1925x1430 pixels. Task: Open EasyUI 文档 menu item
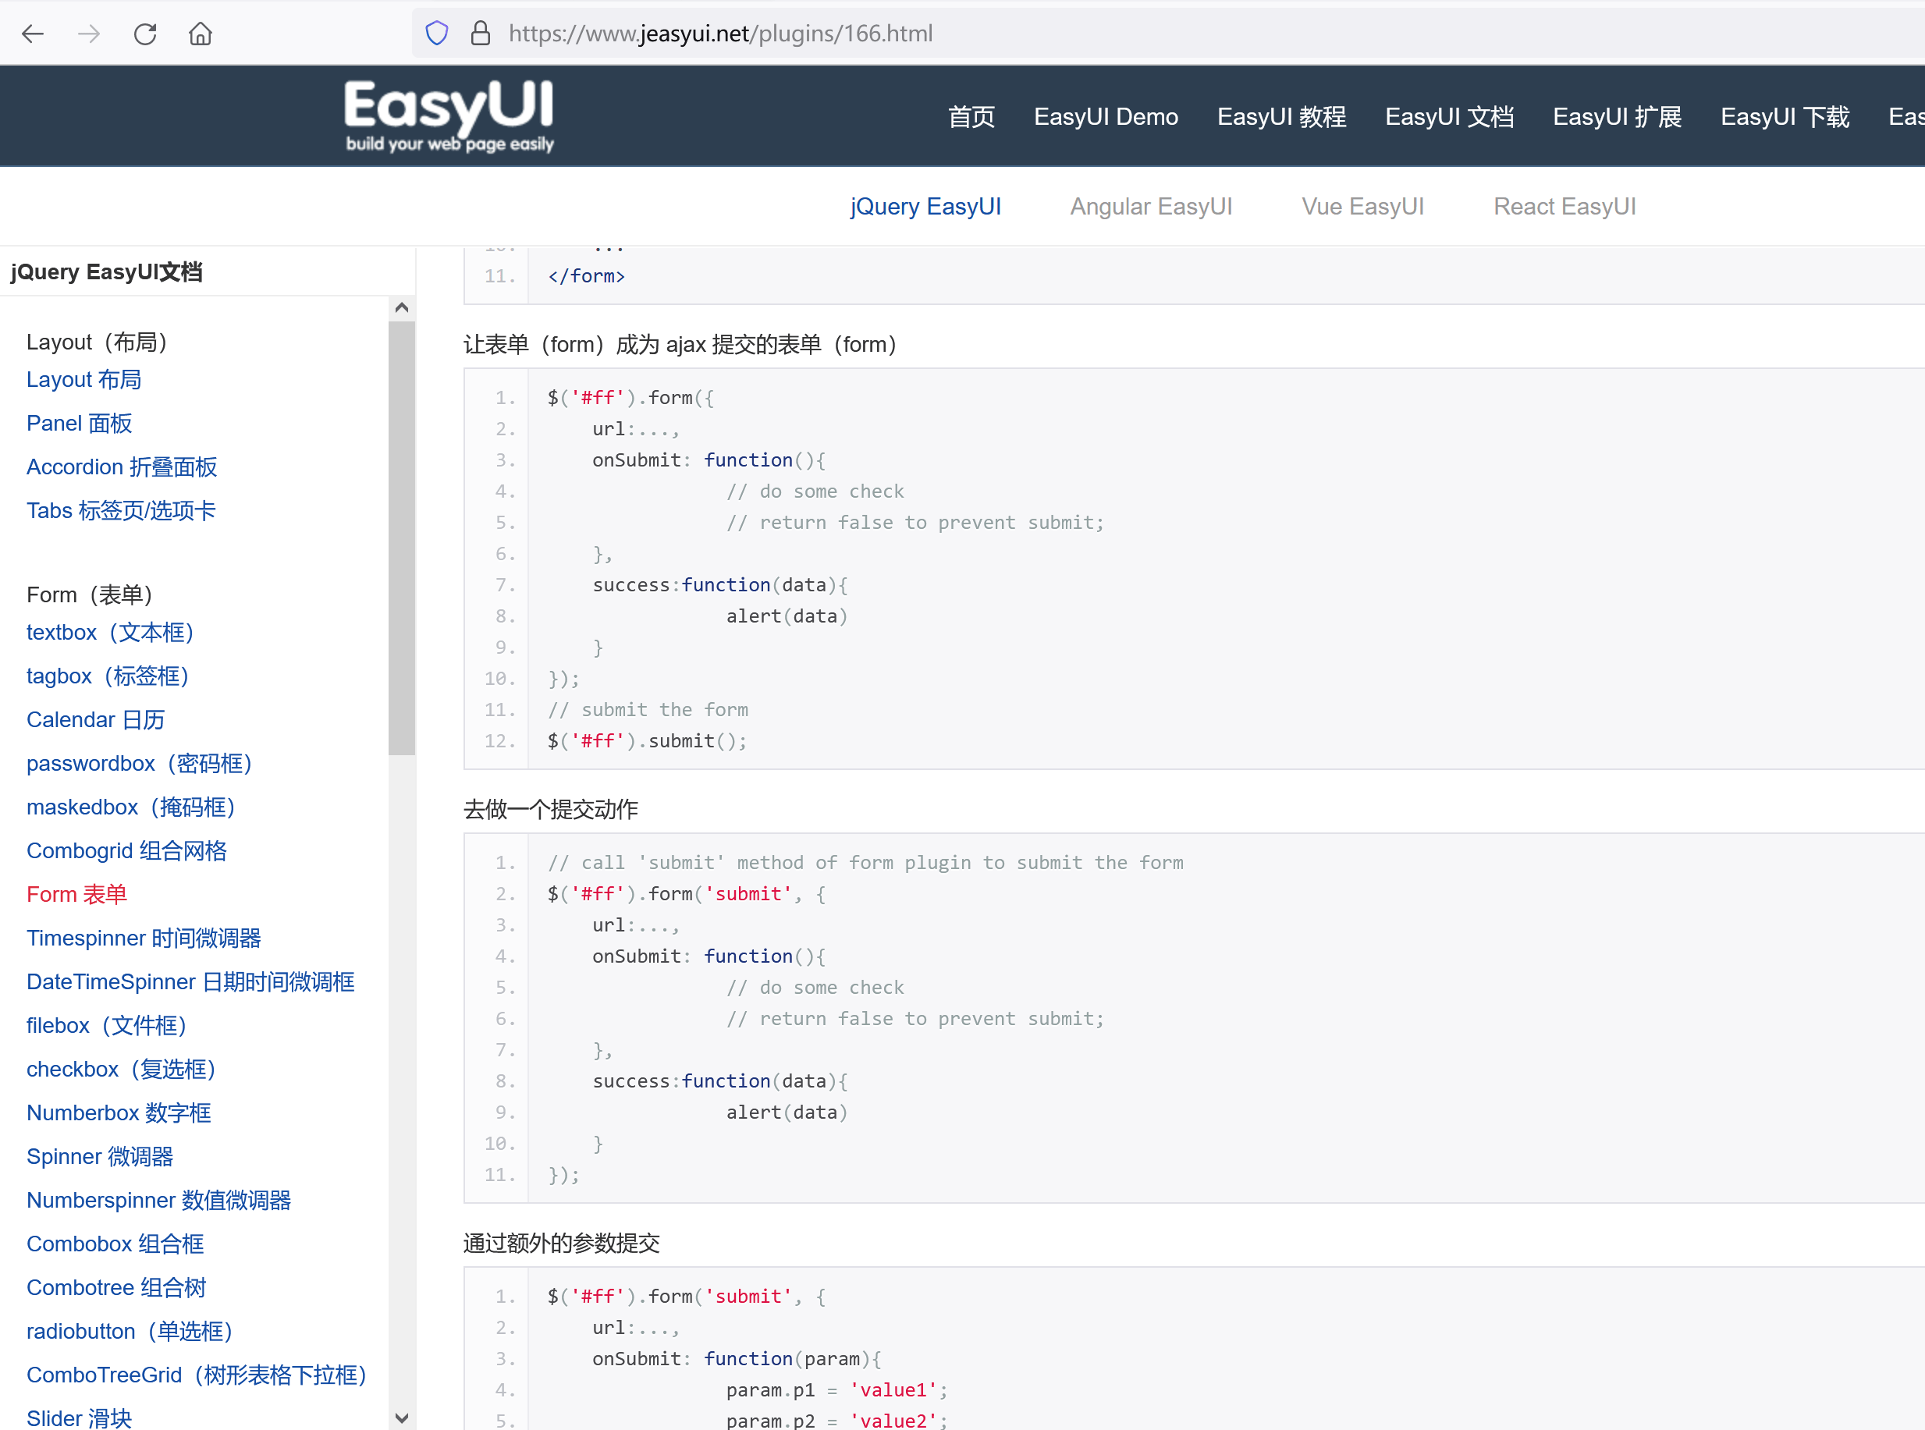pyautogui.click(x=1449, y=117)
